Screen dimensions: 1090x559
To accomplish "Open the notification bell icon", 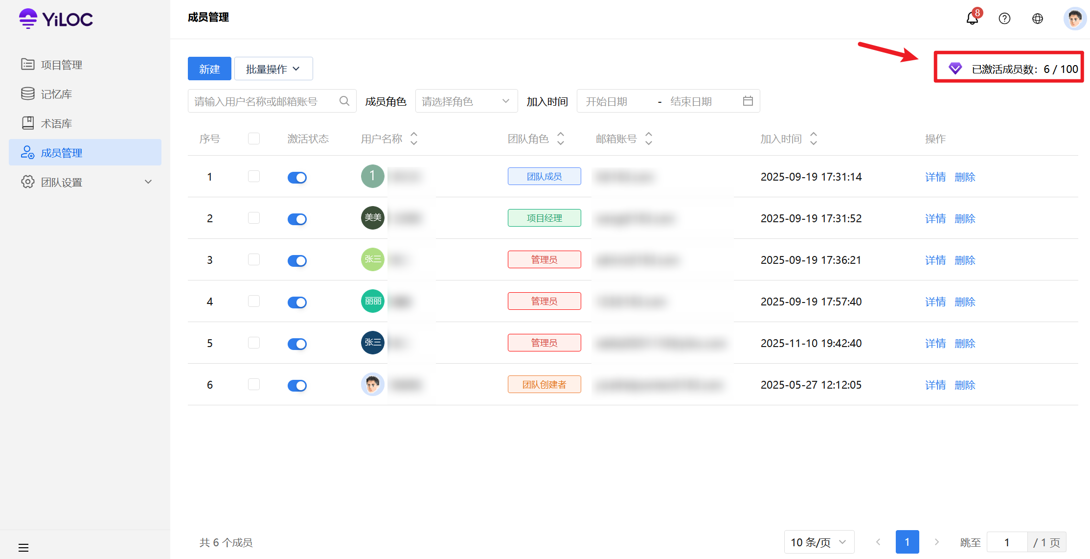I will (972, 19).
